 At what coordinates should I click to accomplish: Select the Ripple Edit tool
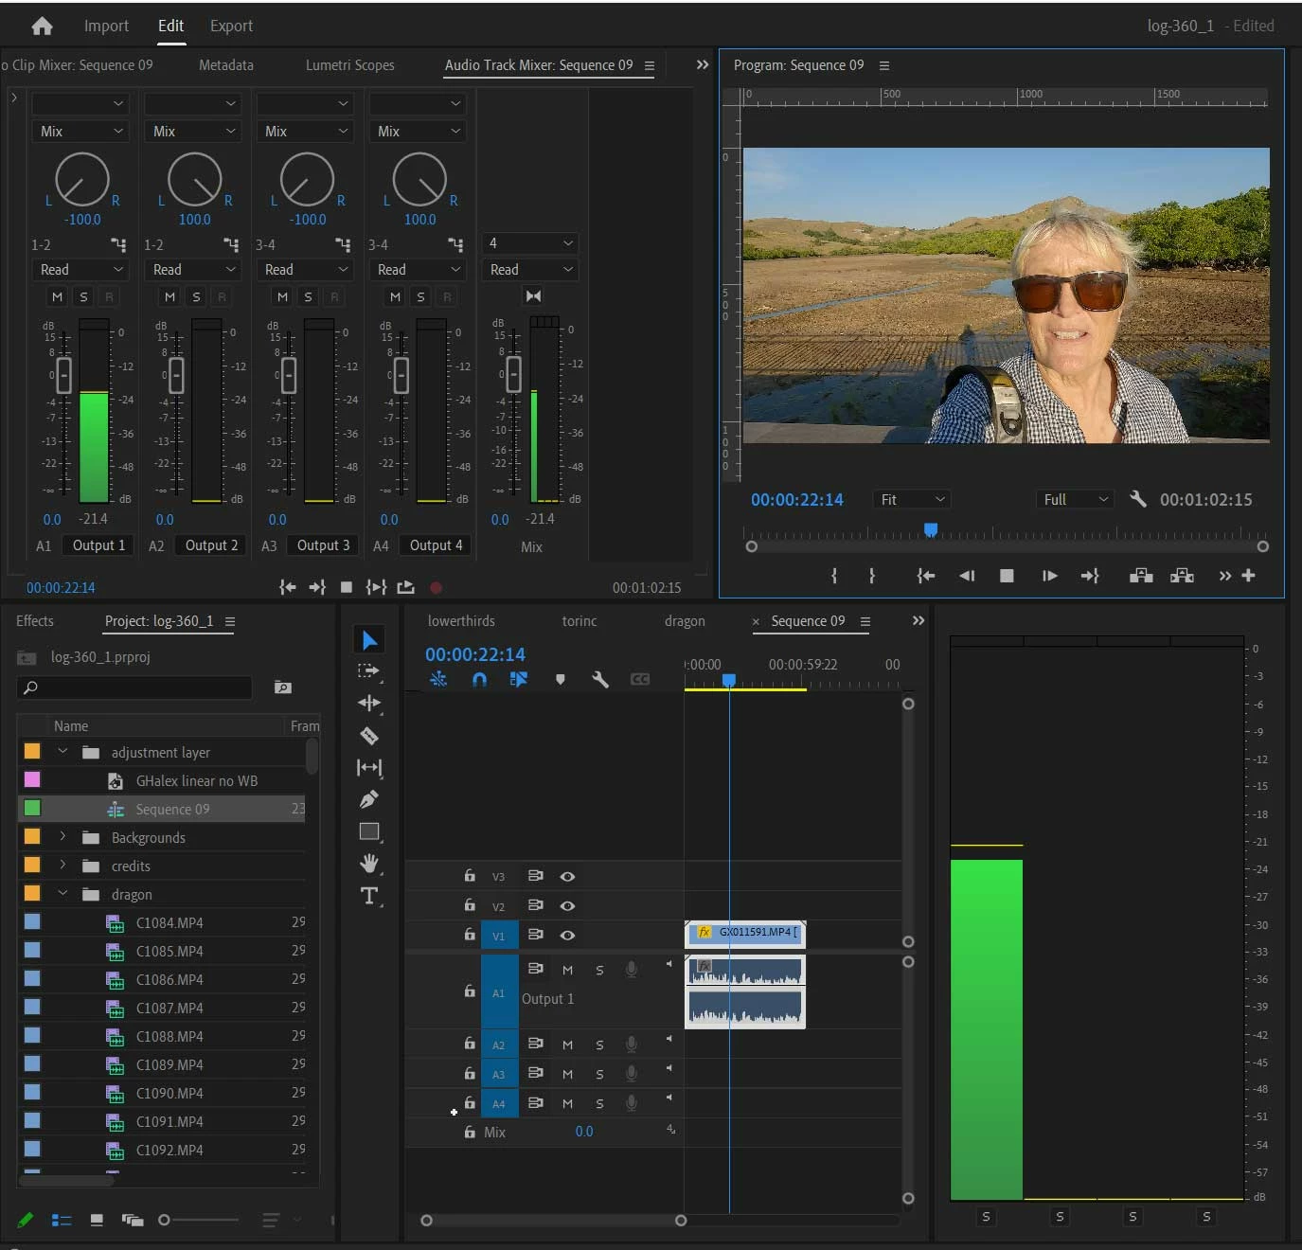369,703
